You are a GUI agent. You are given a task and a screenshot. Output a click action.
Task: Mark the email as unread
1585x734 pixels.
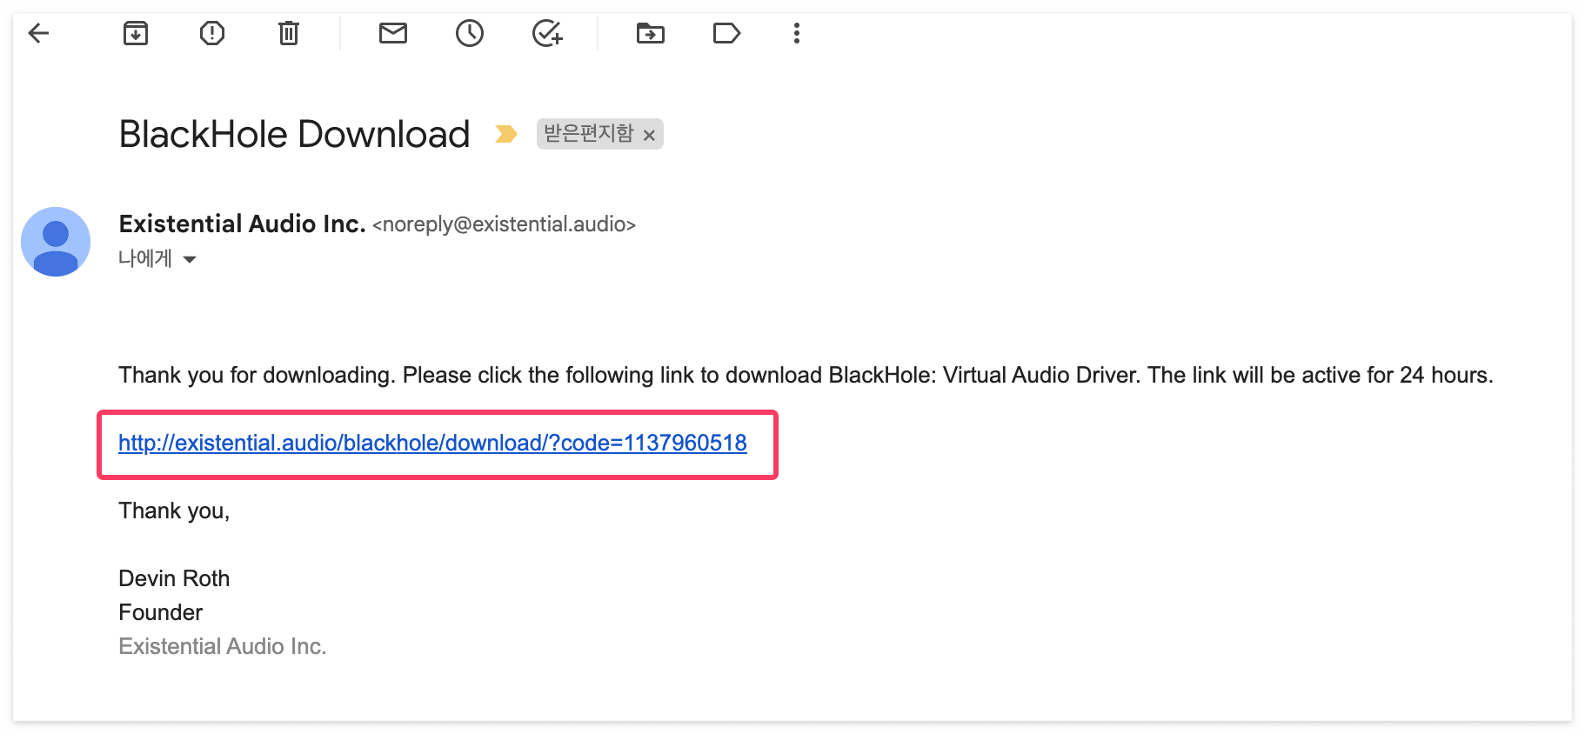coord(393,34)
